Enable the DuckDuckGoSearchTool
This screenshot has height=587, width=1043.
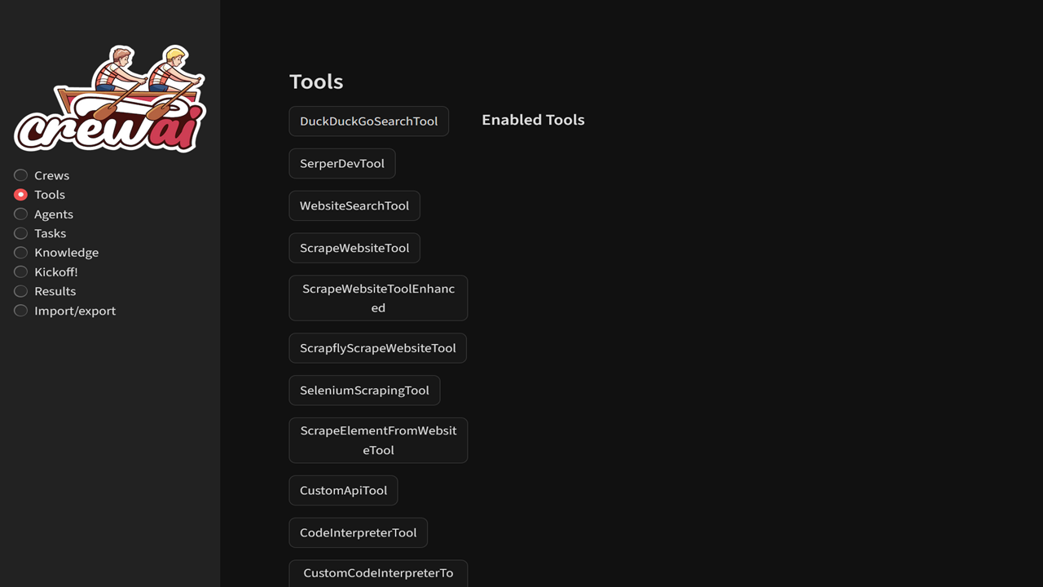coord(368,121)
